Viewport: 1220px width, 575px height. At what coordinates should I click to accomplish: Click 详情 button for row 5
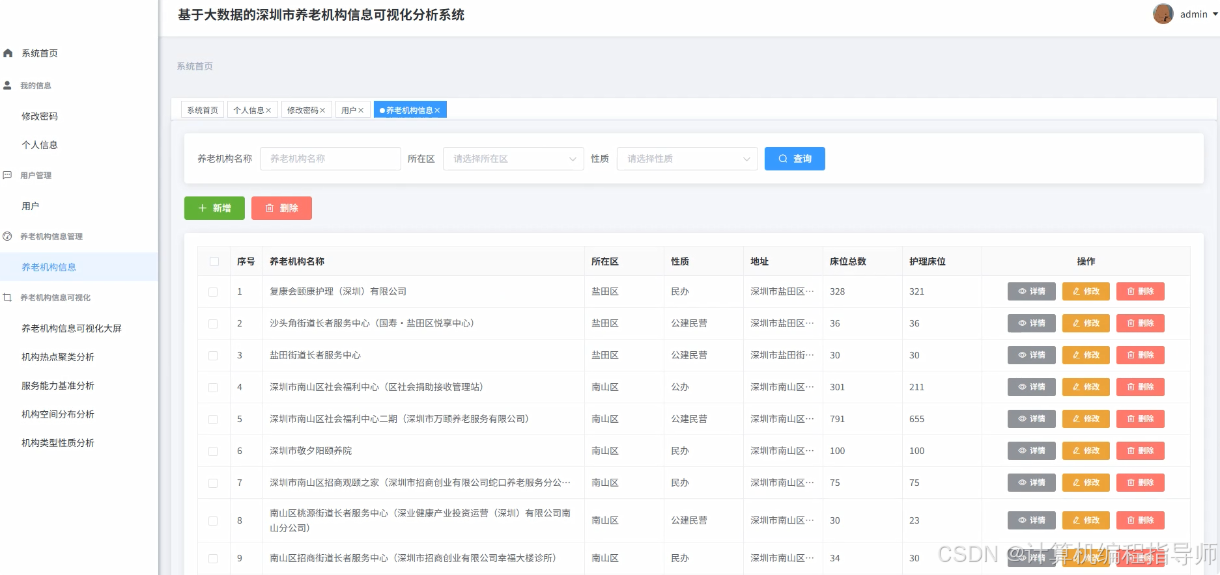[x=1032, y=419]
